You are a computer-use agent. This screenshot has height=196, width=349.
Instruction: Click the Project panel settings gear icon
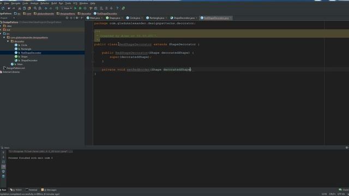77,18
